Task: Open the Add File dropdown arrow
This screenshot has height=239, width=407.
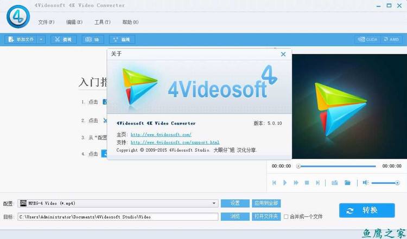Action: click(x=41, y=40)
